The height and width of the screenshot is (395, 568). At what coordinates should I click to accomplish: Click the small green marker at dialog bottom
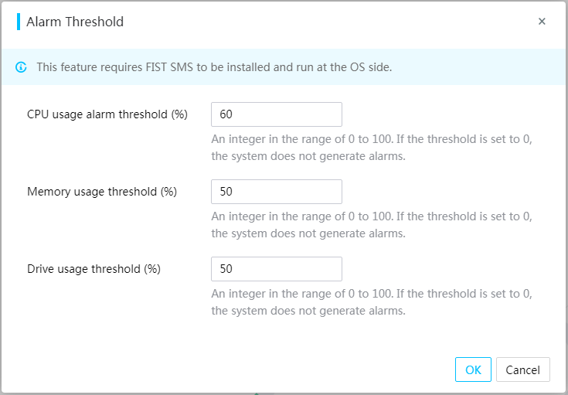pos(257,393)
